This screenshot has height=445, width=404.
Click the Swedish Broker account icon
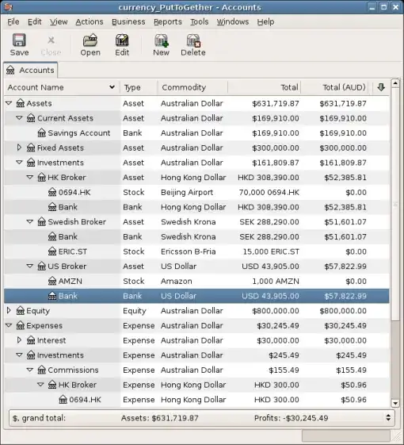(x=42, y=221)
